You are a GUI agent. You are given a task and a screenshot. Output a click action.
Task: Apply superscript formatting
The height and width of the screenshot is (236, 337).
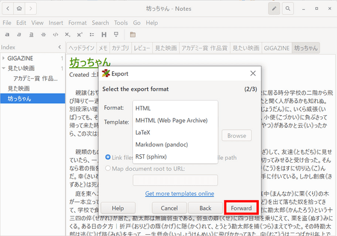pos(79,35)
